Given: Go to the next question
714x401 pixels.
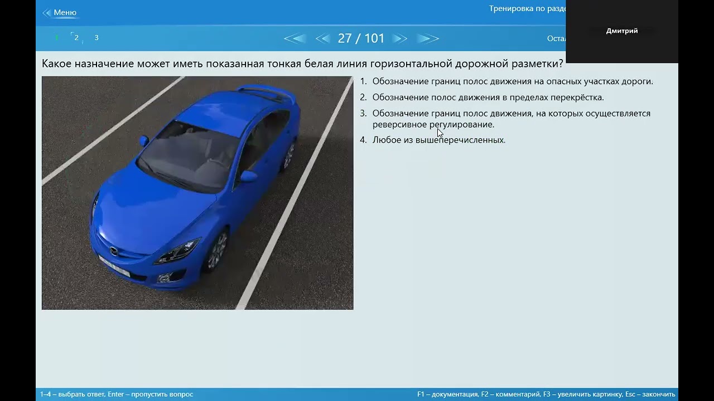Looking at the screenshot, I should click(399, 38).
